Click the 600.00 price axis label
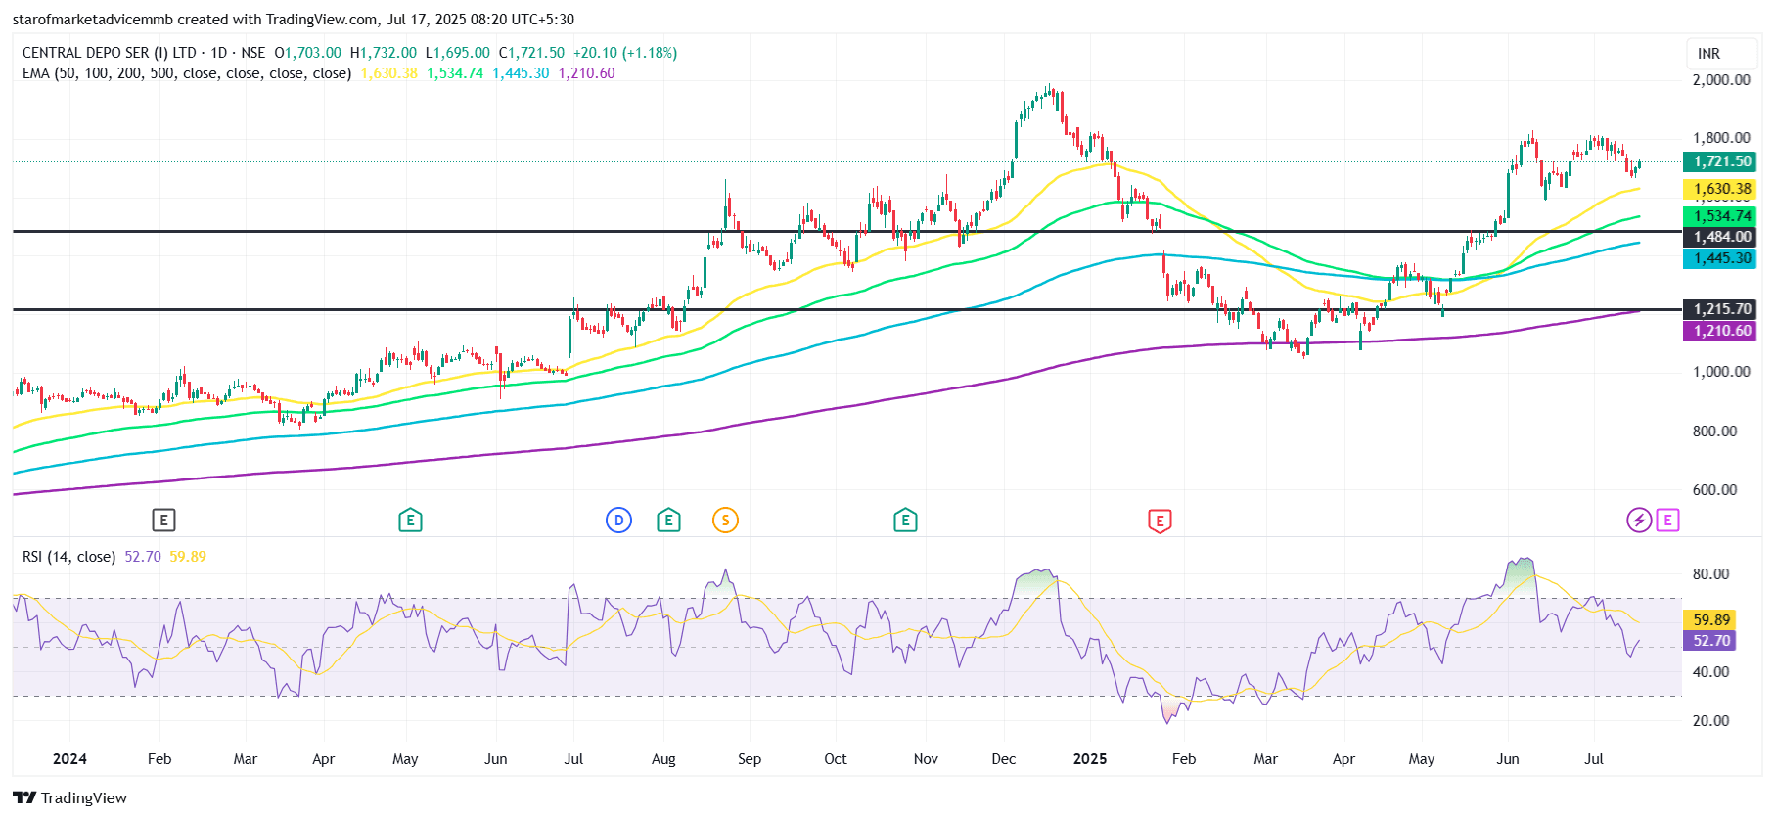Image resolution: width=1775 pixels, height=819 pixels. click(x=1714, y=490)
